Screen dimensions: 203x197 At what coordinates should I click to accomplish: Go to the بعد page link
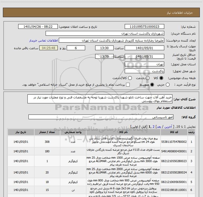pyautogui.click(x=159, y=127)
